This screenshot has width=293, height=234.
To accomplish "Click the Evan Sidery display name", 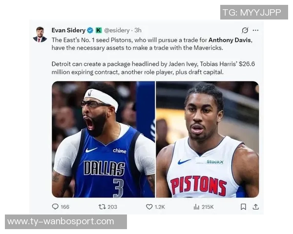I will [x=68, y=30].
